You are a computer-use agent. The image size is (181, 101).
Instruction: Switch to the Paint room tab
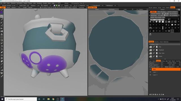tap(3, 8)
